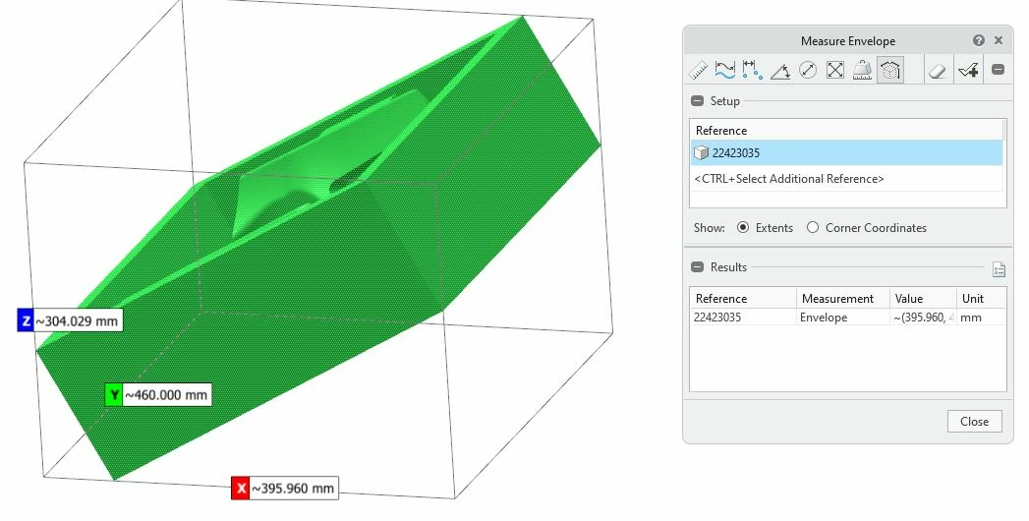Click the Unit column header
This screenshot has height=521, width=1029.
981,299
